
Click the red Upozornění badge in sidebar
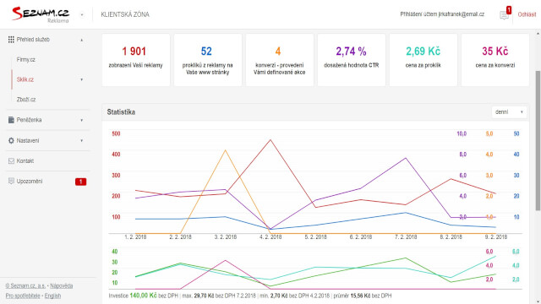[x=81, y=182]
